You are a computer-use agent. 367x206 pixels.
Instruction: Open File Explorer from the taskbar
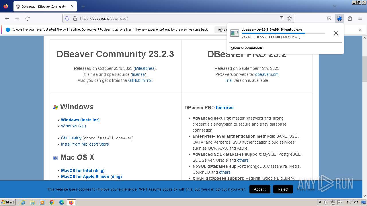32,202
